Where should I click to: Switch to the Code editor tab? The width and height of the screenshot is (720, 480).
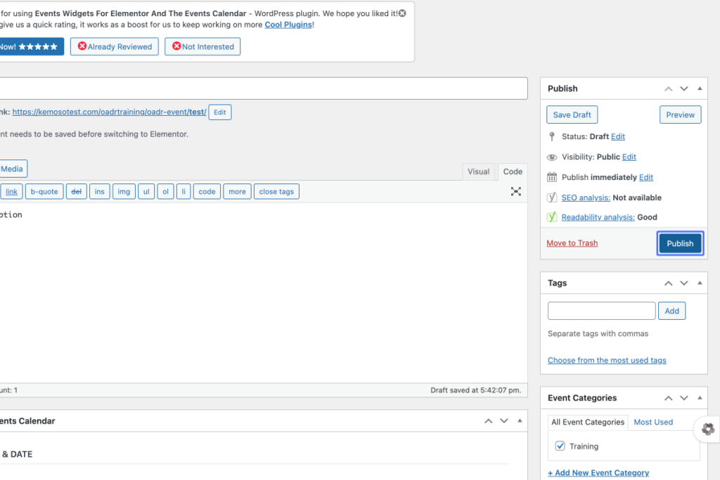pyautogui.click(x=513, y=171)
